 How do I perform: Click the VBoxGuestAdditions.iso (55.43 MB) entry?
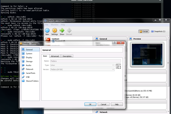coord(139,91)
